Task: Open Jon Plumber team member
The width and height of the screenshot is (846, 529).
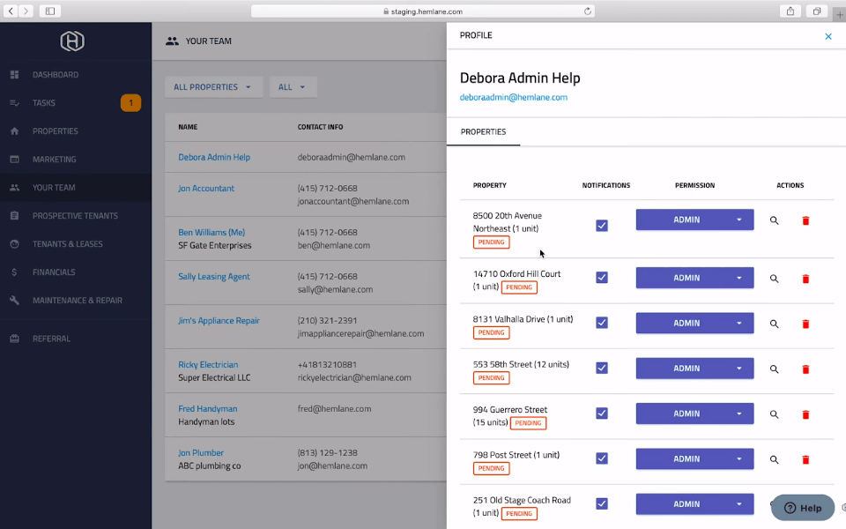Action: click(201, 453)
